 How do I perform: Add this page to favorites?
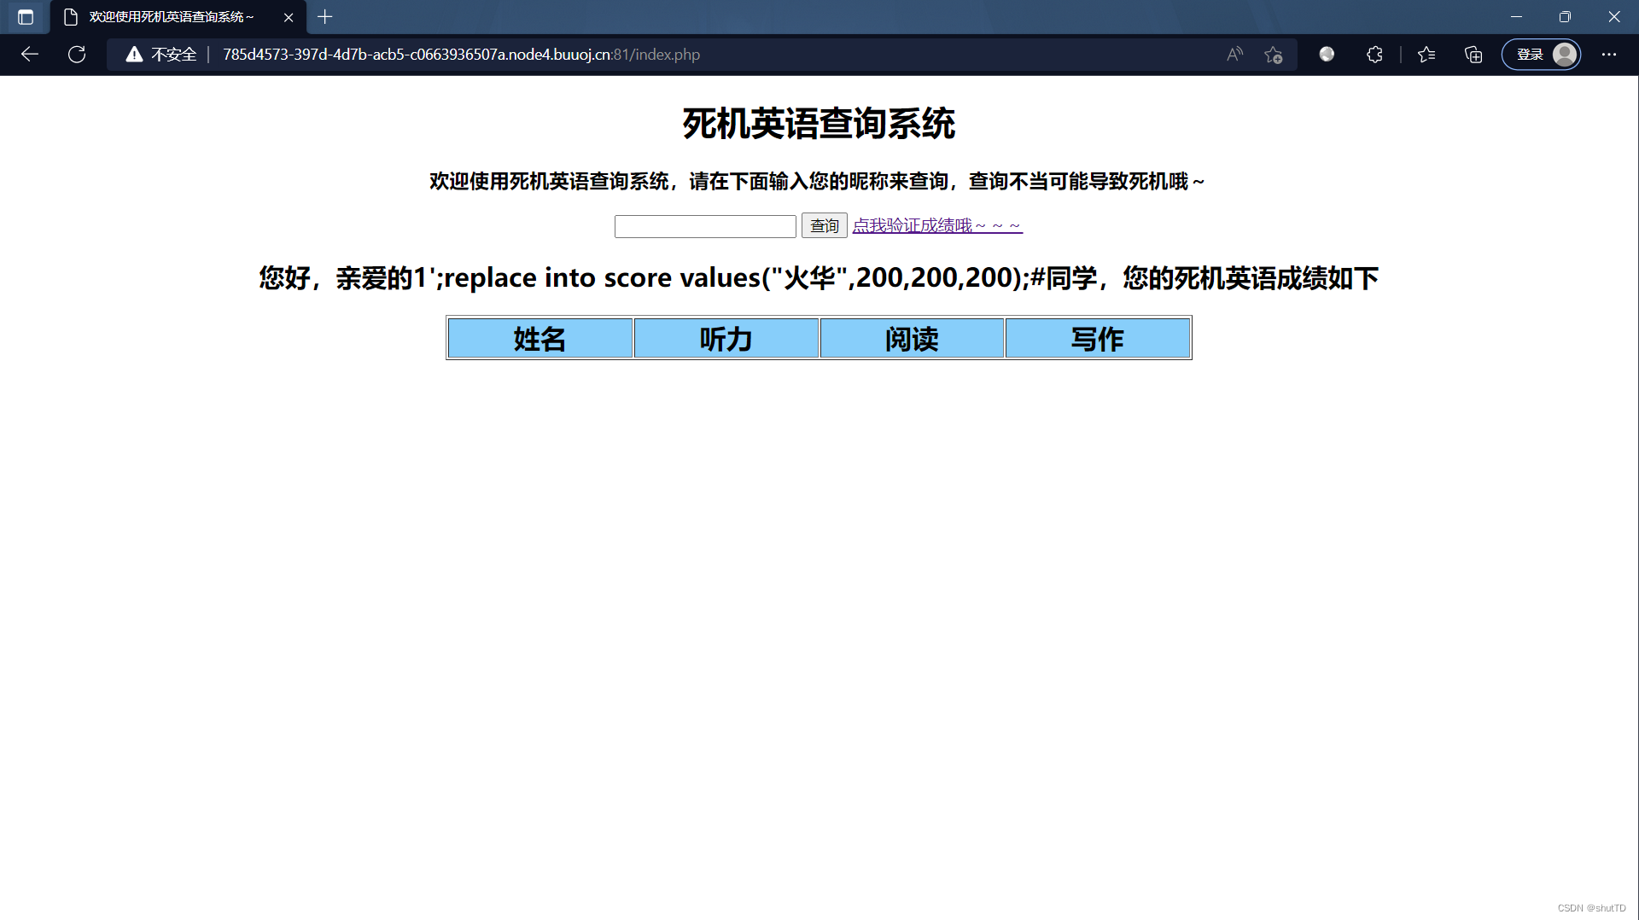pos(1273,54)
